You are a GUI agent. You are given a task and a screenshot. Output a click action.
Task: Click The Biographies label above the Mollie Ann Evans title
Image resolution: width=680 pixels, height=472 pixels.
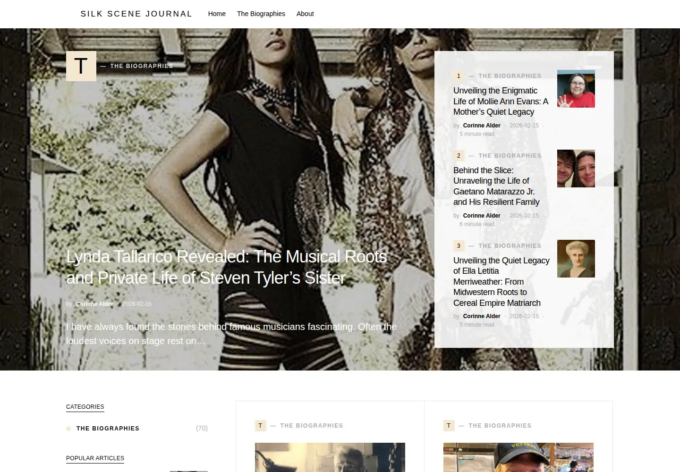pyautogui.click(x=510, y=76)
